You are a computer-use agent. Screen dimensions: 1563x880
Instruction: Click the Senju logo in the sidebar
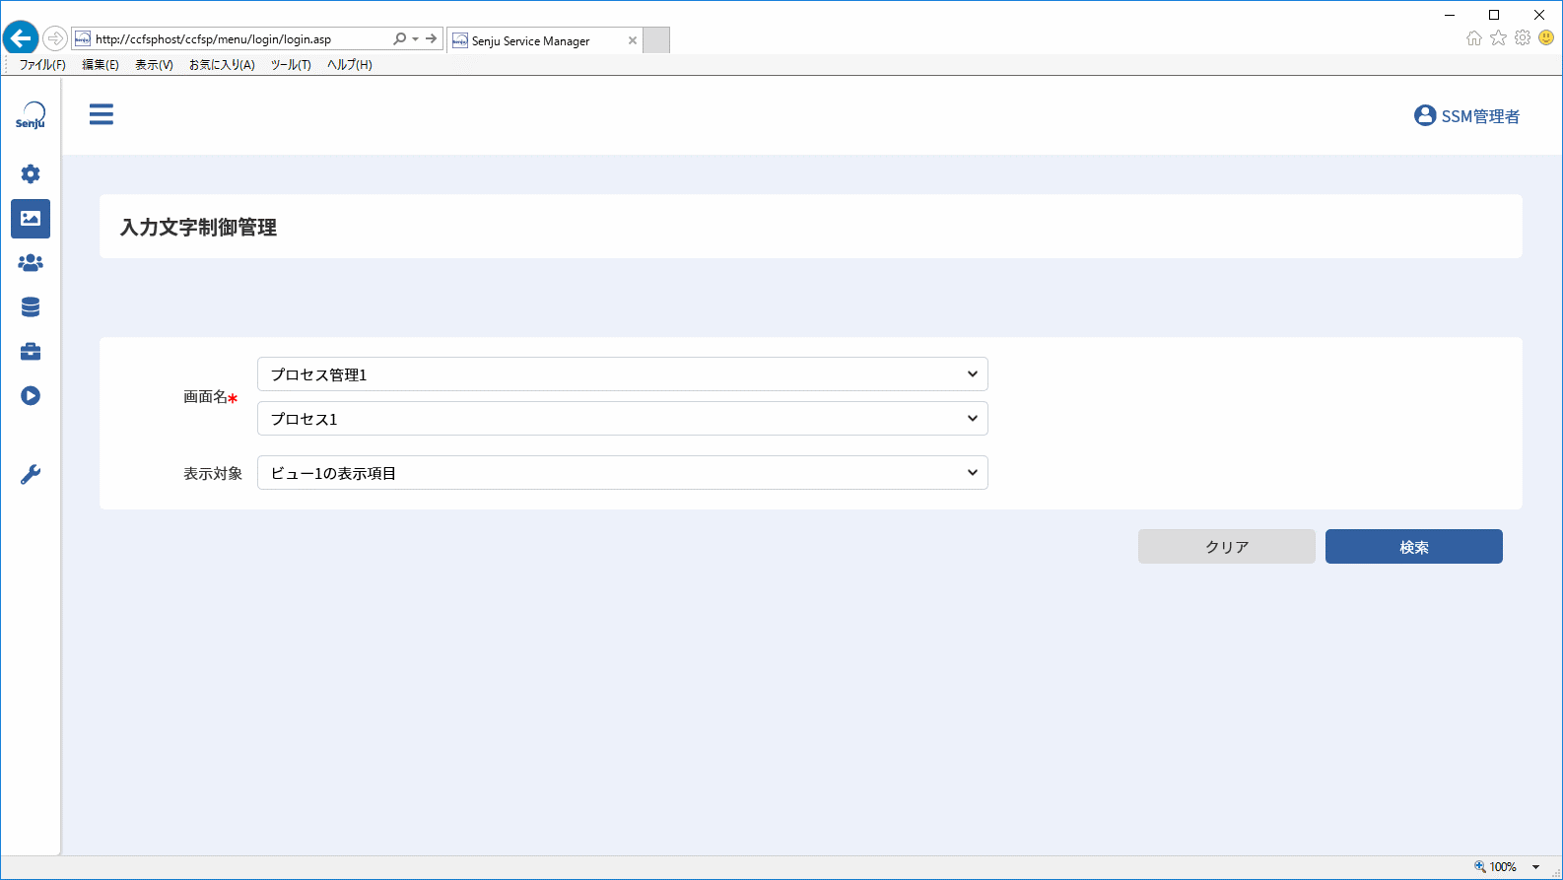(x=31, y=115)
